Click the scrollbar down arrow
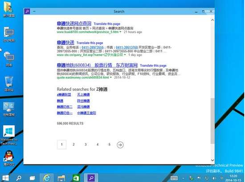 tap(212, 160)
